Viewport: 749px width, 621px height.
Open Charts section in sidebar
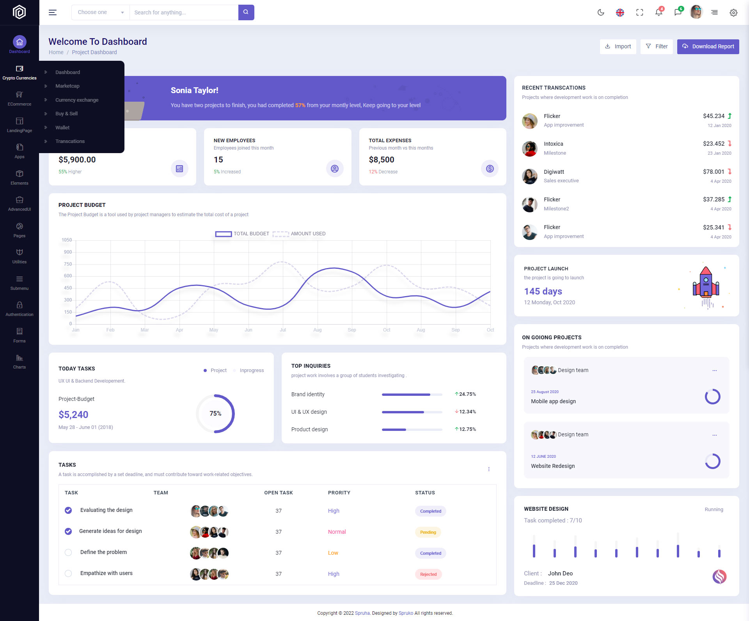click(20, 362)
